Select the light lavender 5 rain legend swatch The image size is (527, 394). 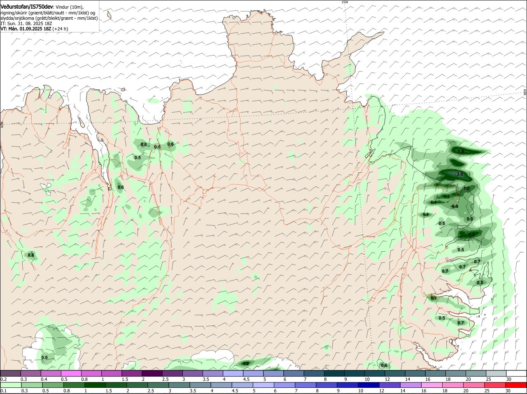[x=264, y=385]
